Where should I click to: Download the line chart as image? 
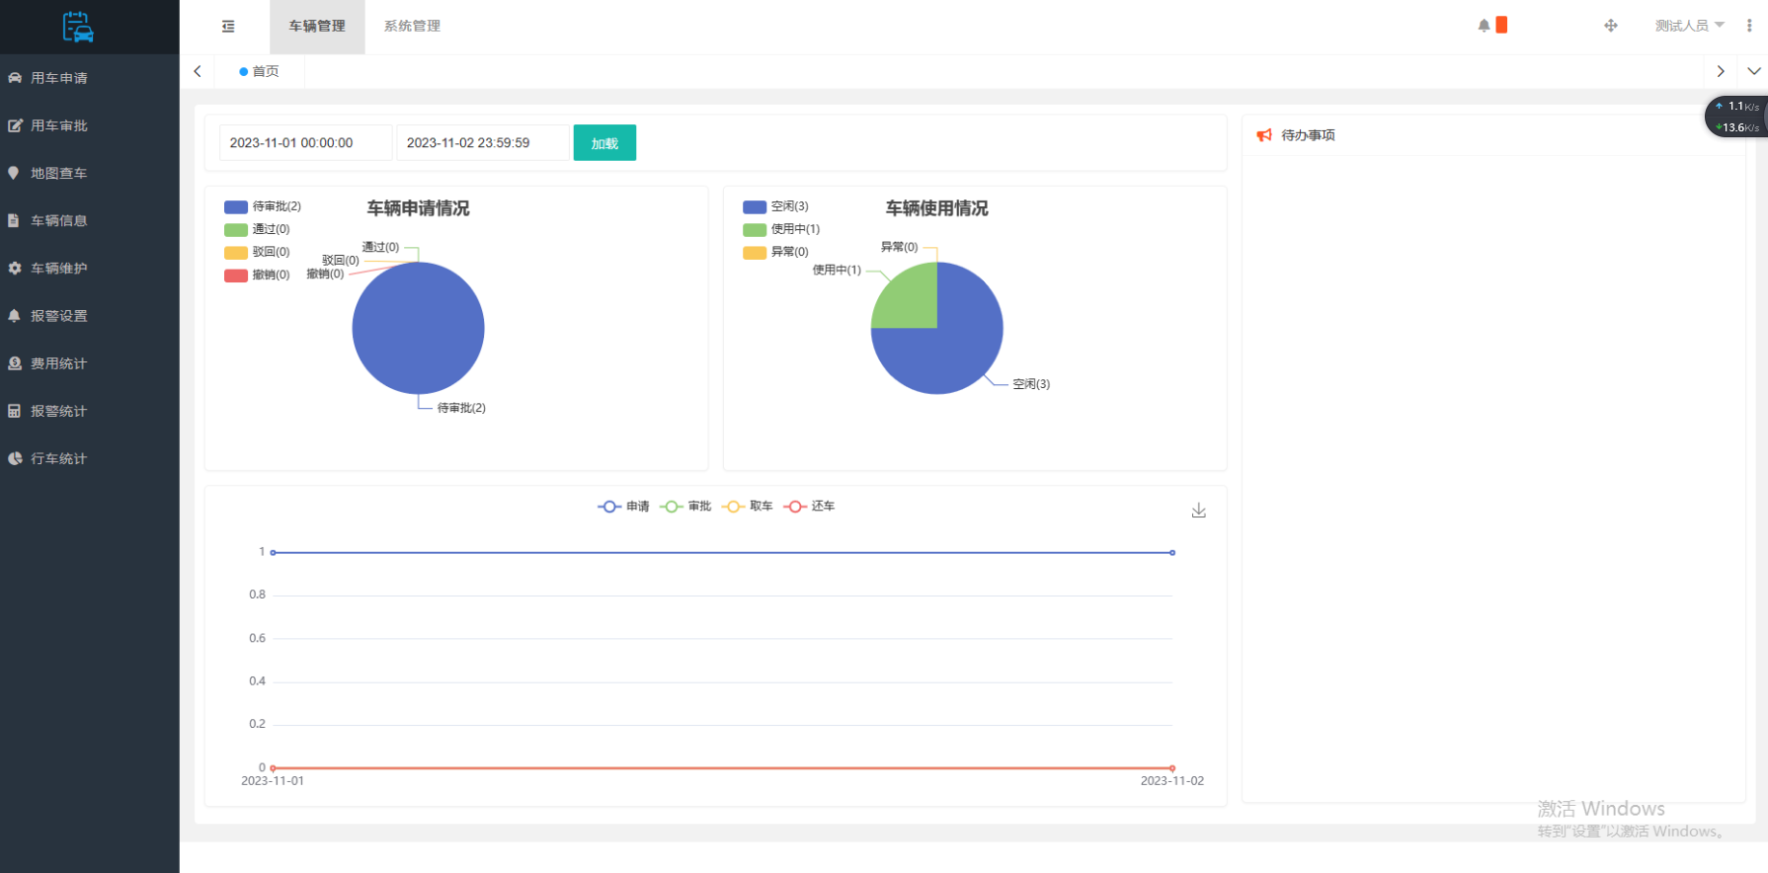pyautogui.click(x=1199, y=511)
